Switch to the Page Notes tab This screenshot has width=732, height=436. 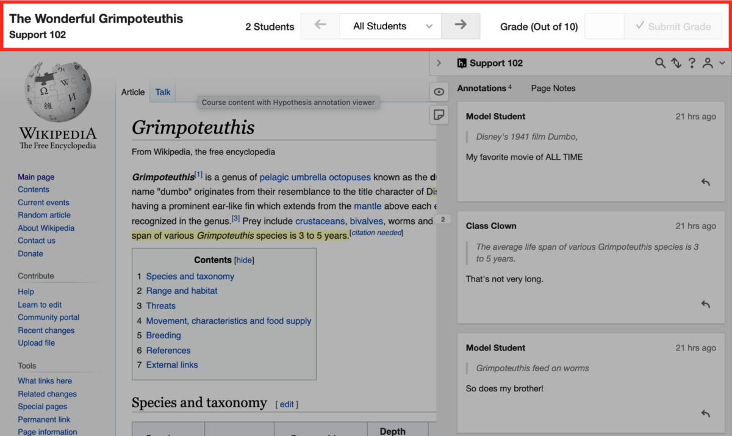point(553,88)
